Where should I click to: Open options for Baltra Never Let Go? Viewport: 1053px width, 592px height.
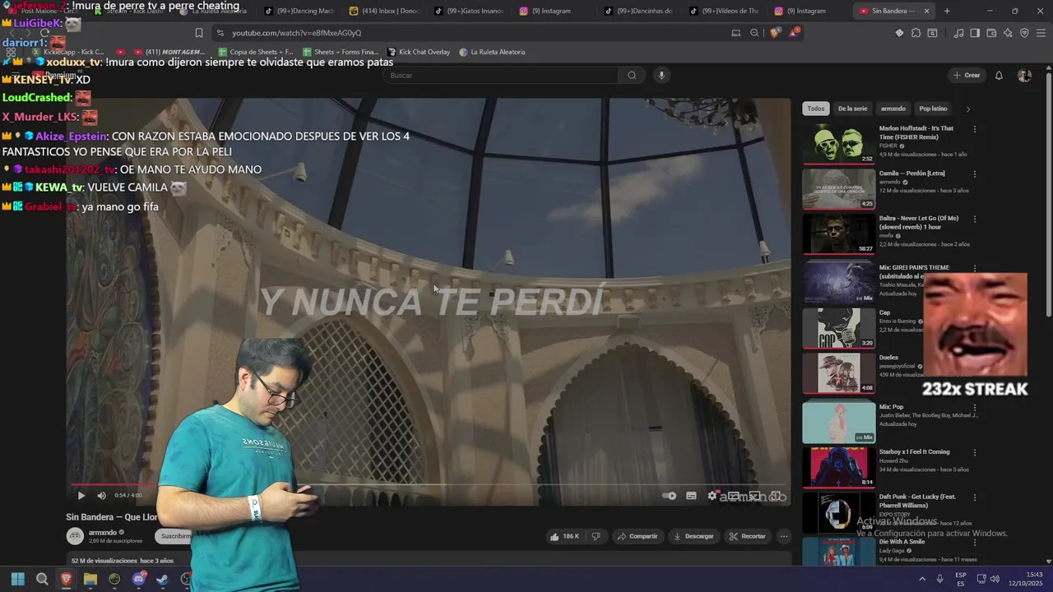point(975,219)
